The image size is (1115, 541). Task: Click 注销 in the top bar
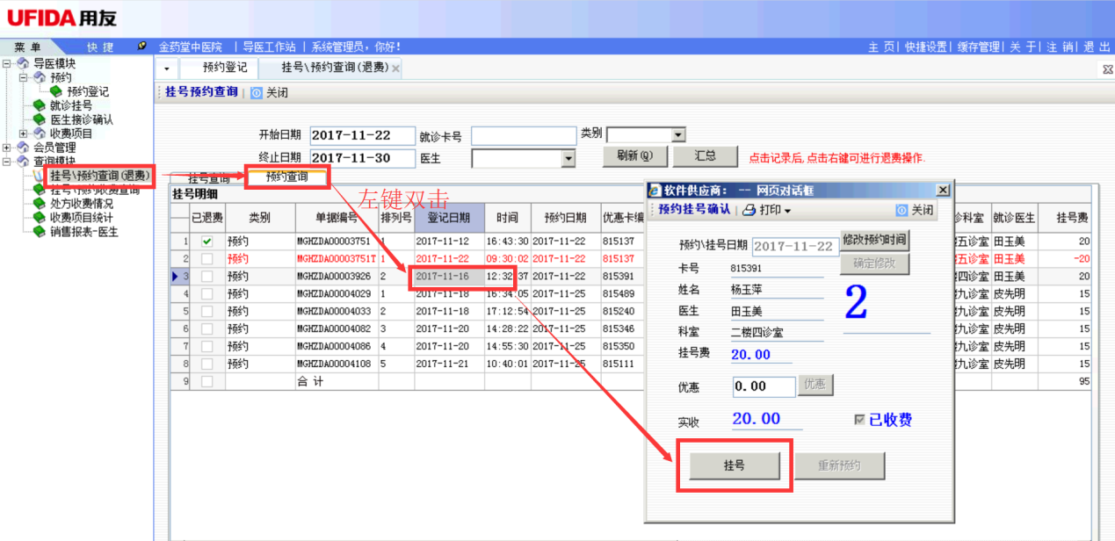click(x=1061, y=47)
